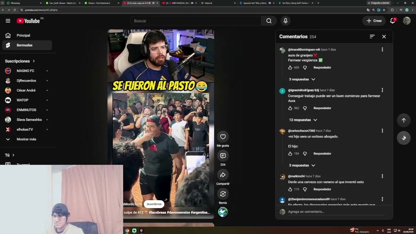Like the @IgnacioRodríguez-b3j comment
The image size is (416, 234).
click(290, 108)
